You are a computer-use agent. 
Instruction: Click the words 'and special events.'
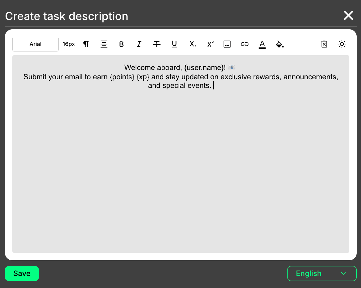[x=180, y=86]
